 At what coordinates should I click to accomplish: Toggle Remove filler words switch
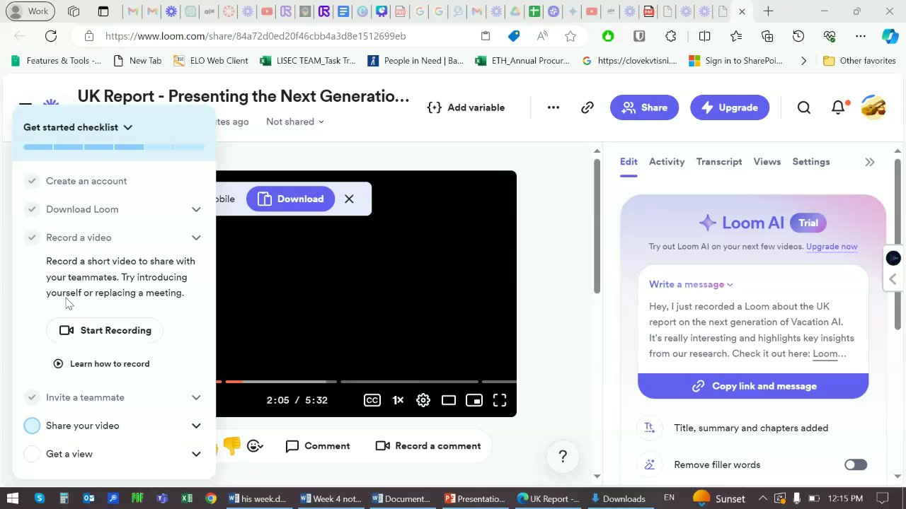click(x=855, y=464)
